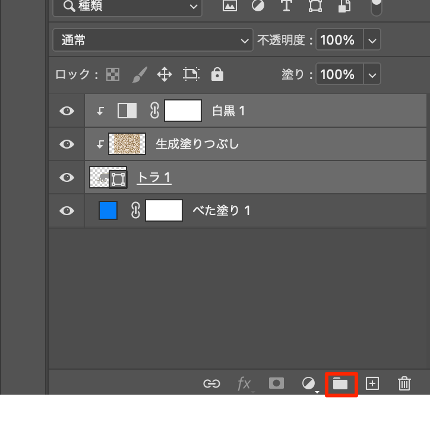This screenshot has width=430, height=422.
Task: Click the blue color swatch of べた塗り 1
Action: (108, 210)
